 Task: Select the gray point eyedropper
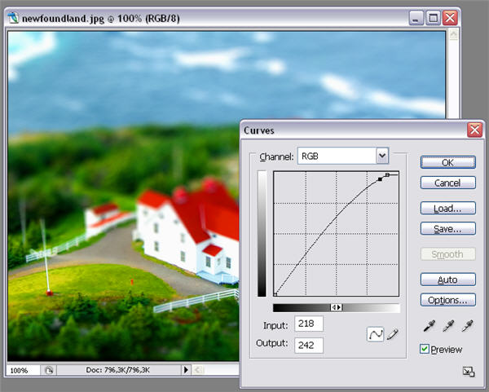(447, 326)
